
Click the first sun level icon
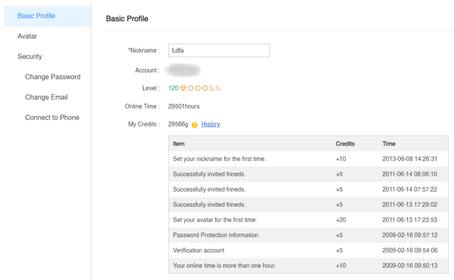click(191, 88)
